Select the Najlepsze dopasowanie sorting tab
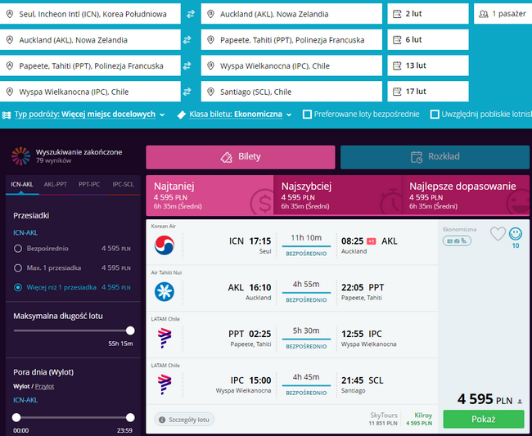The image size is (532, 436). (466, 196)
